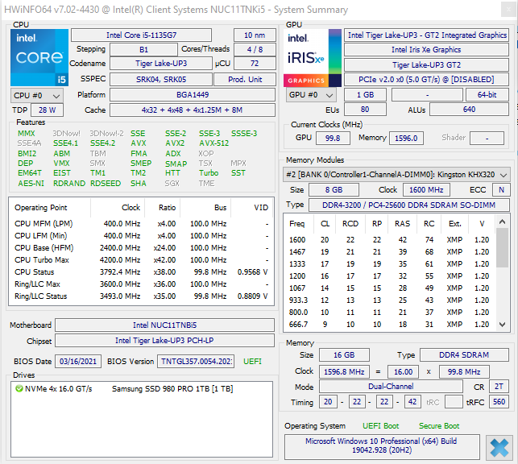Viewport: 518px width, 464px height.
Task: Select the Samsung SSD 980 PRO 1TB drive
Action: click(x=142, y=389)
